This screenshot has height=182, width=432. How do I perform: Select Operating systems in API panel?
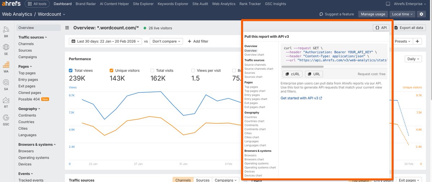coord(256,164)
